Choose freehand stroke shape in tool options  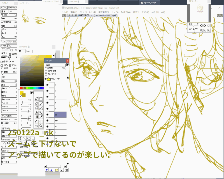click(20, 138)
